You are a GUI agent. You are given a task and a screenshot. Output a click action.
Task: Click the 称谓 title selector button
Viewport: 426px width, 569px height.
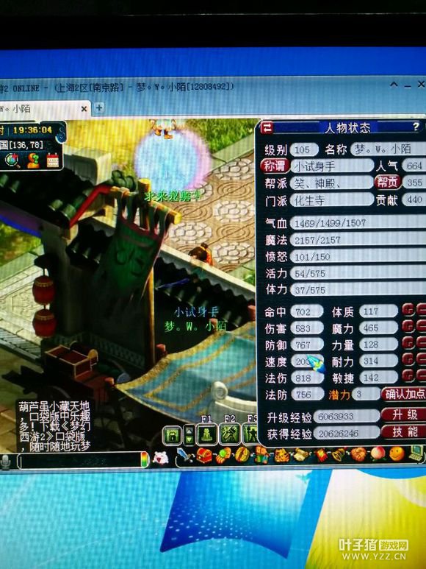pyautogui.click(x=275, y=166)
